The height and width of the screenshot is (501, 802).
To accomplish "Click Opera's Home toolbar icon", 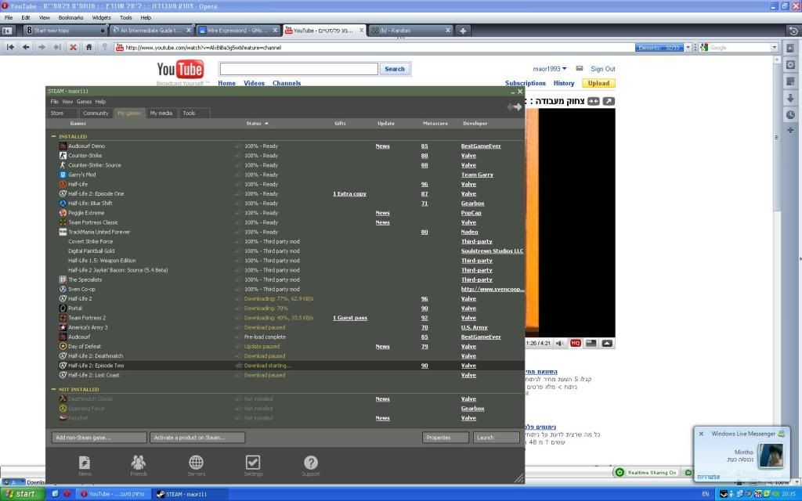I will click(x=89, y=47).
